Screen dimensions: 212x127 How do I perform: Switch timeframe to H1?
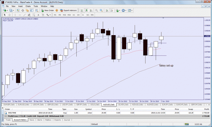pos(74,15)
